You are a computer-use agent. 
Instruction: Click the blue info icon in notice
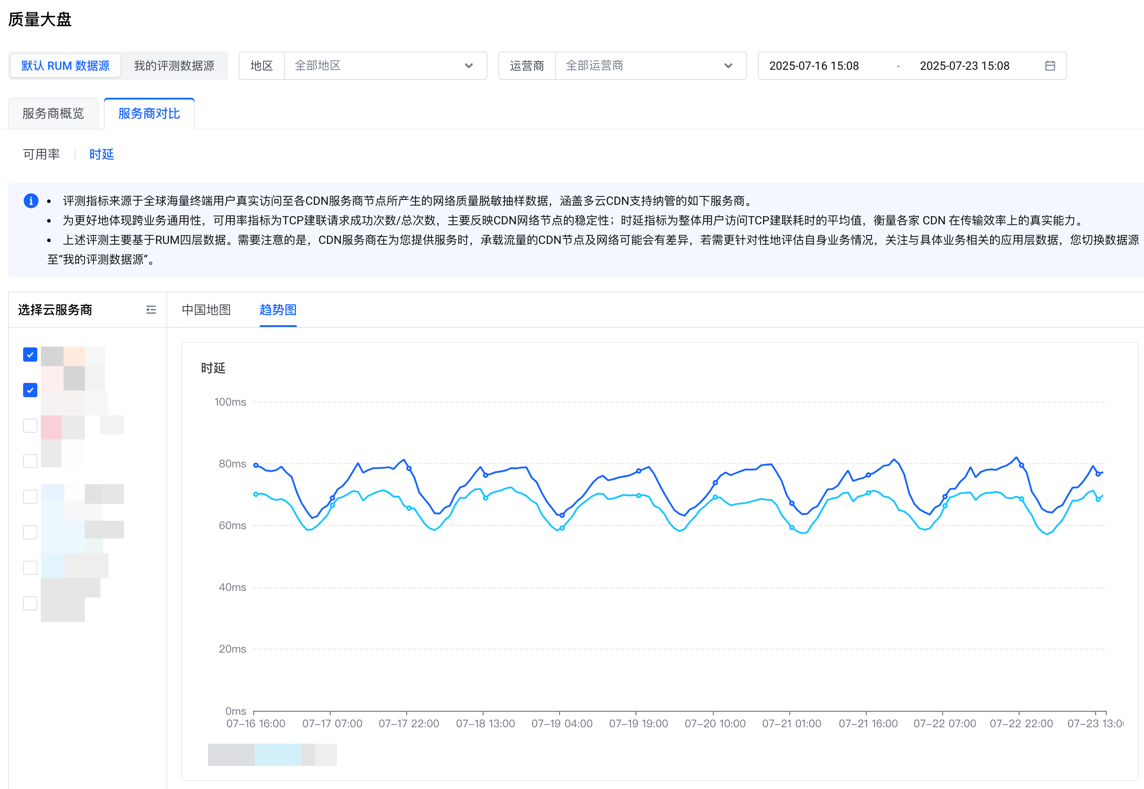[x=31, y=201]
